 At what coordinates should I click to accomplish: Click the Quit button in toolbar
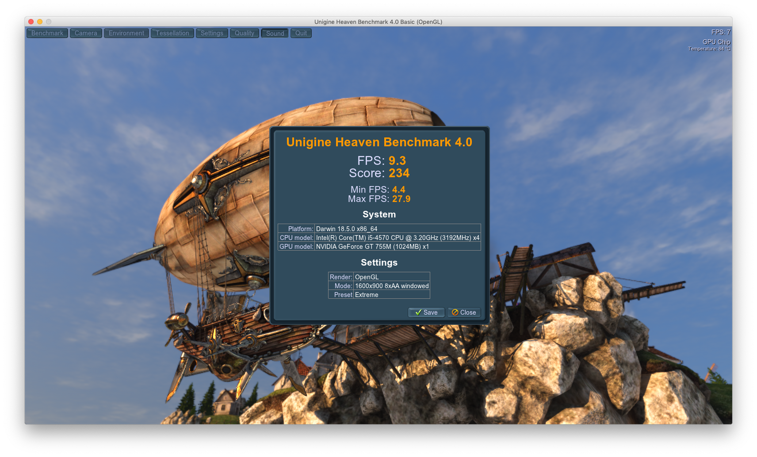click(x=301, y=33)
